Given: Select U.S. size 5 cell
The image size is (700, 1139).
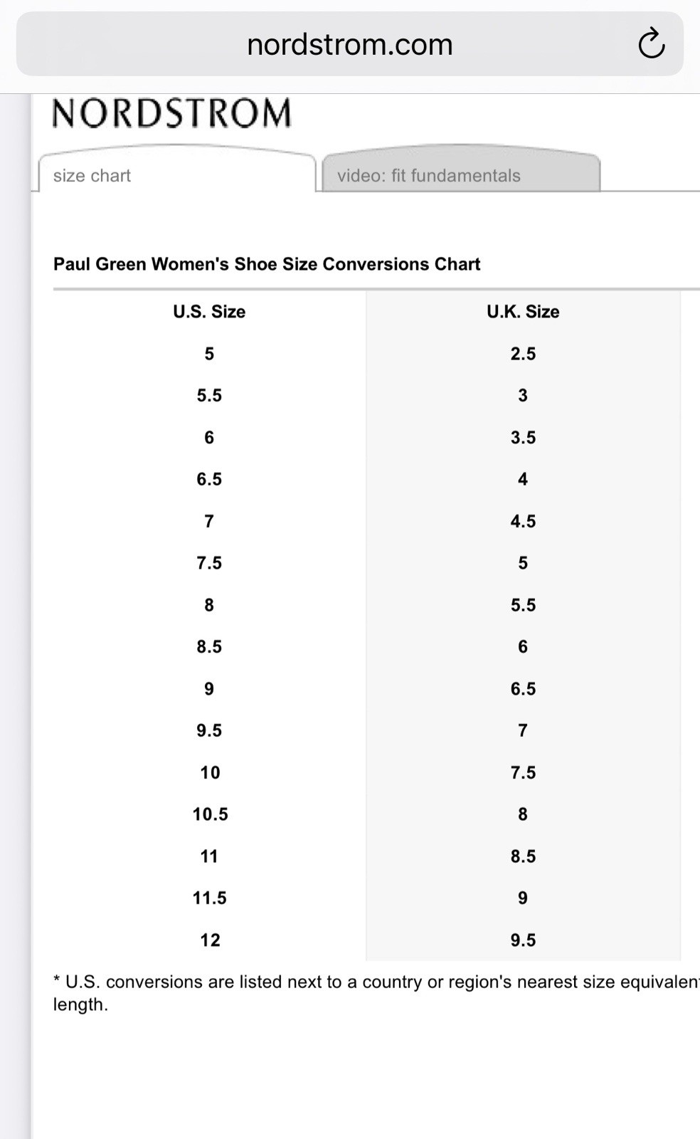Looking at the screenshot, I should (209, 354).
